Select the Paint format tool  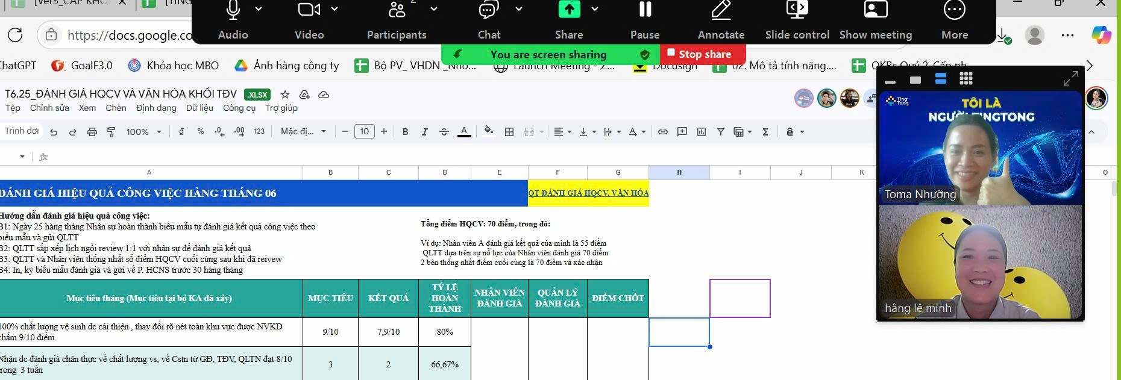111,132
